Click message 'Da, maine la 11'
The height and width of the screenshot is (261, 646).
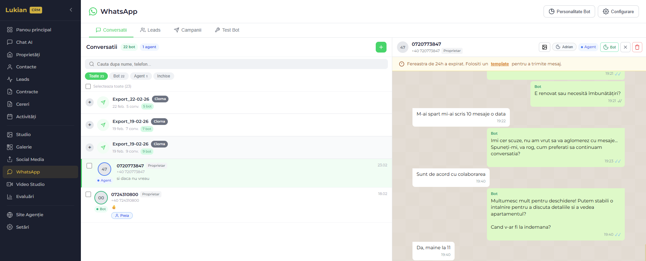433,251
